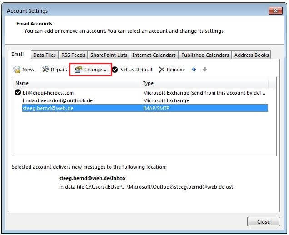Close the dialog with Close button
Viewport: 289px width, 235px height.
pyautogui.click(x=264, y=222)
